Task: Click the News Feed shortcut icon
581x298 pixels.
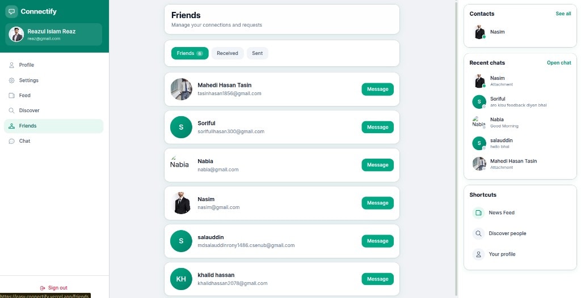Action: tap(478, 213)
